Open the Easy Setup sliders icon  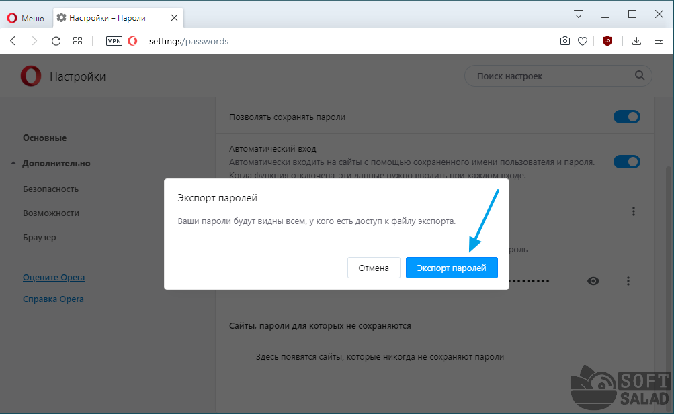(658, 41)
